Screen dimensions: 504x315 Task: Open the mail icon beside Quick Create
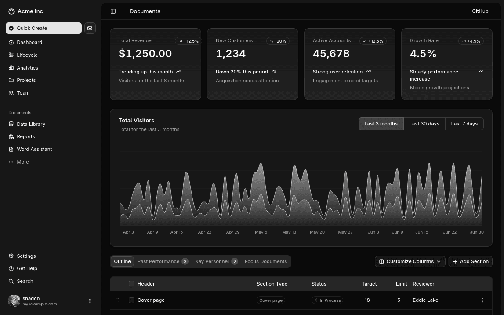[90, 28]
